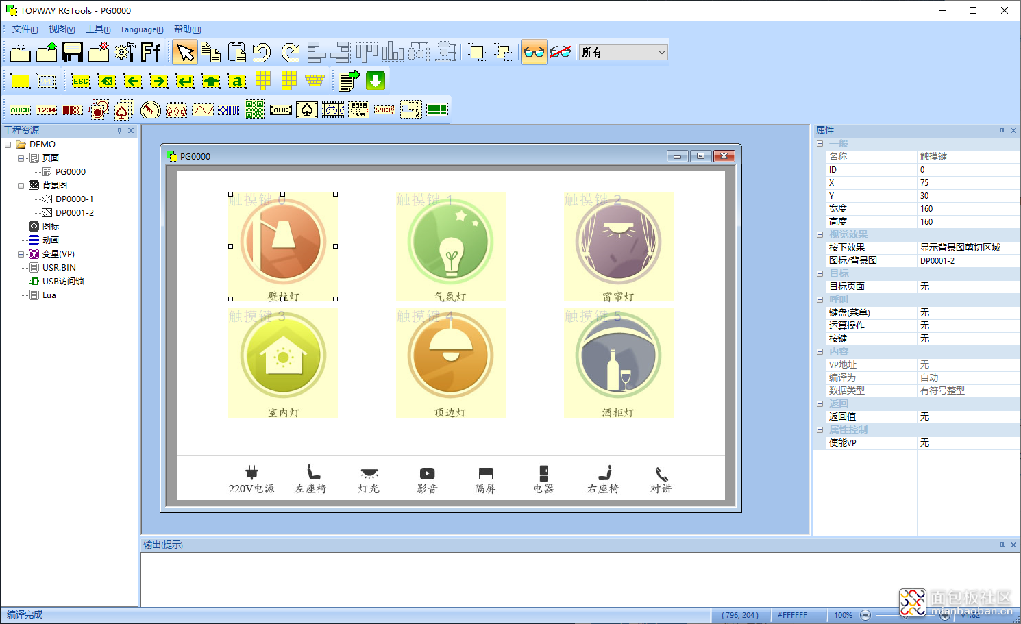
Task: Click the 左座椅 seat button on canvas
Action: (x=311, y=479)
